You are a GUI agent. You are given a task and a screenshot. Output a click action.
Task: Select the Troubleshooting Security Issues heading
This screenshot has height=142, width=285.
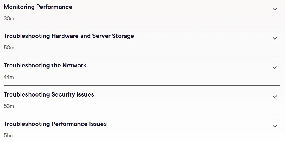[x=49, y=94]
